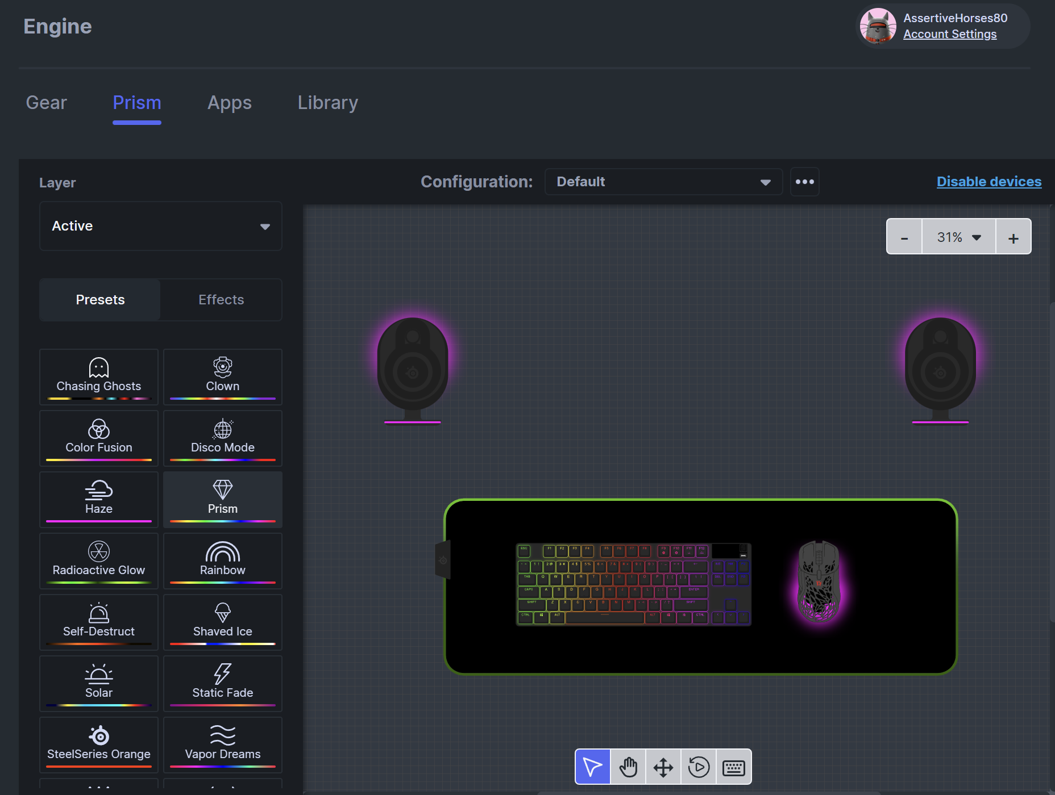Select the mouse device on canvas
This screenshot has width=1055, height=795.
click(819, 581)
